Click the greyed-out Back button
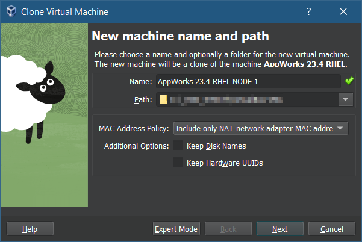 click(228, 229)
